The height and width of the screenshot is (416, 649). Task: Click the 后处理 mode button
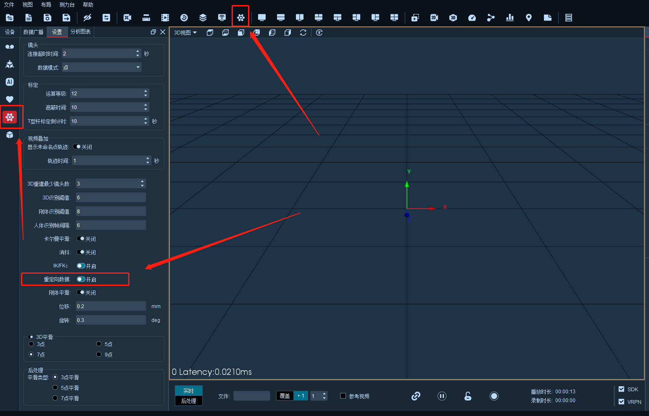[x=189, y=401]
